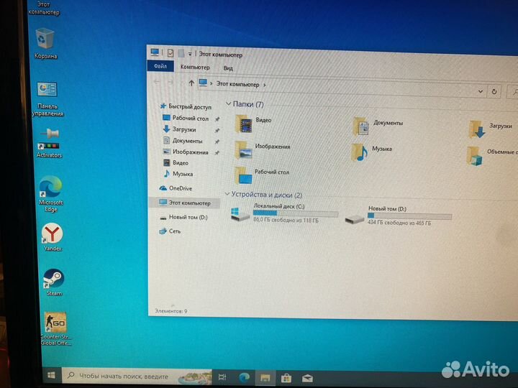The image size is (518, 388).
Task: Open the Корзина recycle bin
Action: click(45, 39)
